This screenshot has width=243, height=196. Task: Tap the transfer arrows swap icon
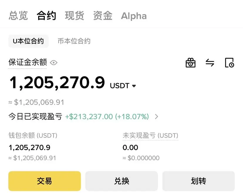210,63
